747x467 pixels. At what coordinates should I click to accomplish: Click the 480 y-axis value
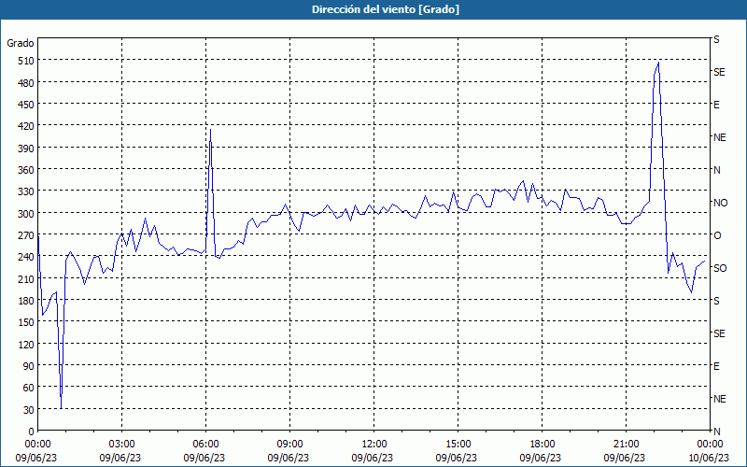tap(25, 83)
